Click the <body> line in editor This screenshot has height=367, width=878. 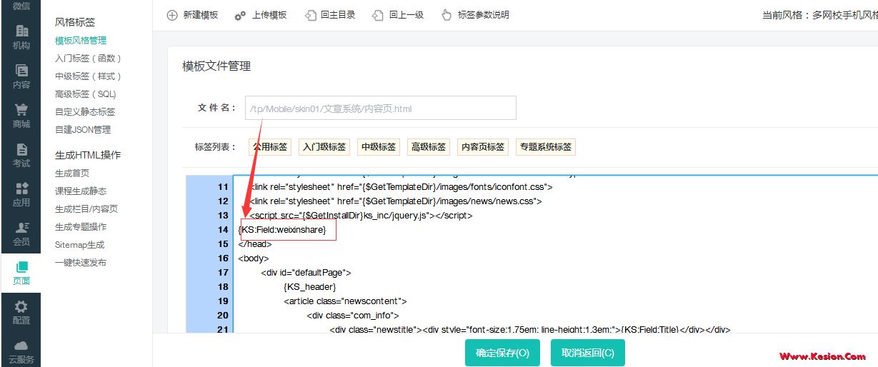(254, 258)
